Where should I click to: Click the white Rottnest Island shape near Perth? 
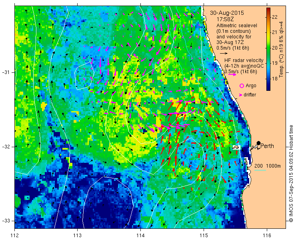(x=236, y=147)
